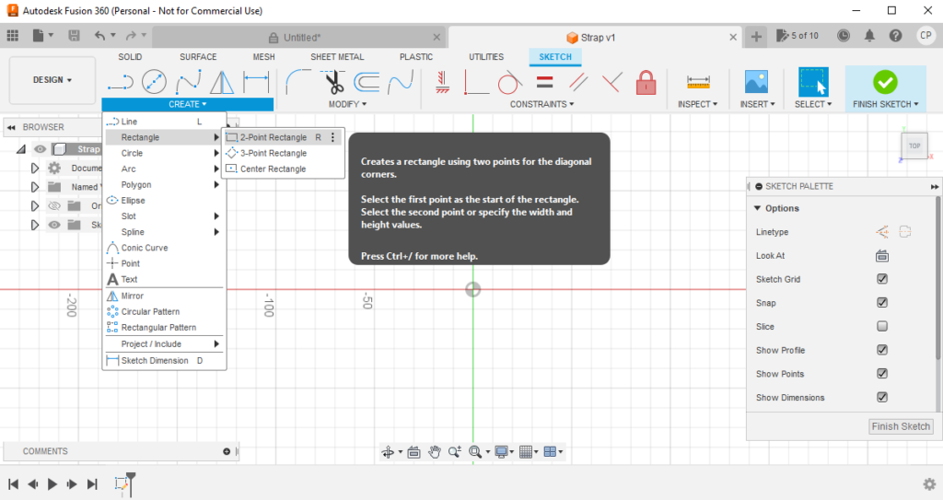Click the Lock constraint icon
The height and width of the screenshot is (500, 943).
[646, 83]
